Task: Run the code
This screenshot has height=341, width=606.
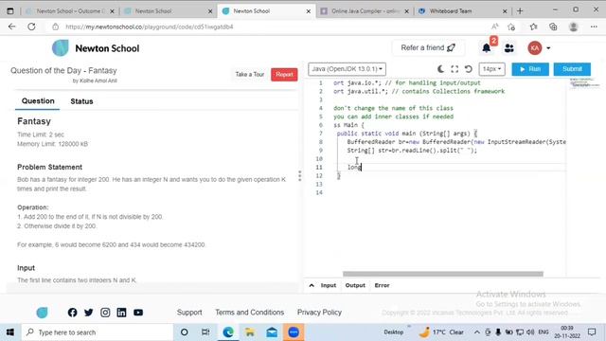Action: tap(530, 69)
